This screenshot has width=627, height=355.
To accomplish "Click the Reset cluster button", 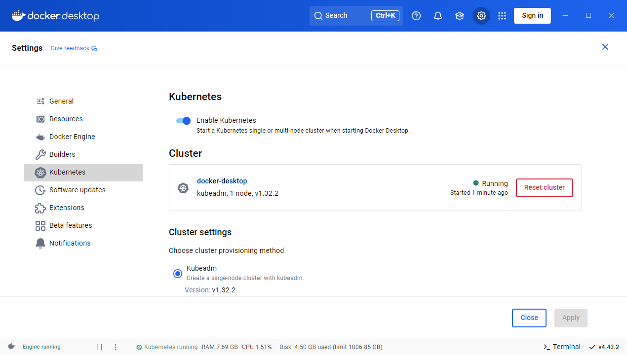I will pos(545,188).
